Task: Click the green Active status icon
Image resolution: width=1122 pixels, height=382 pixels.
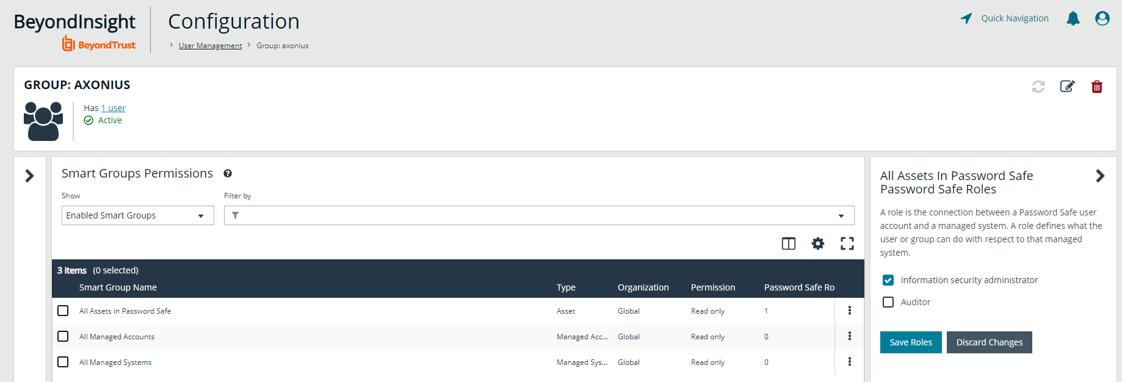Action: click(89, 120)
